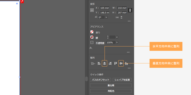Click the reference point grid icon
191x95 pixels.
click(x=92, y=10)
